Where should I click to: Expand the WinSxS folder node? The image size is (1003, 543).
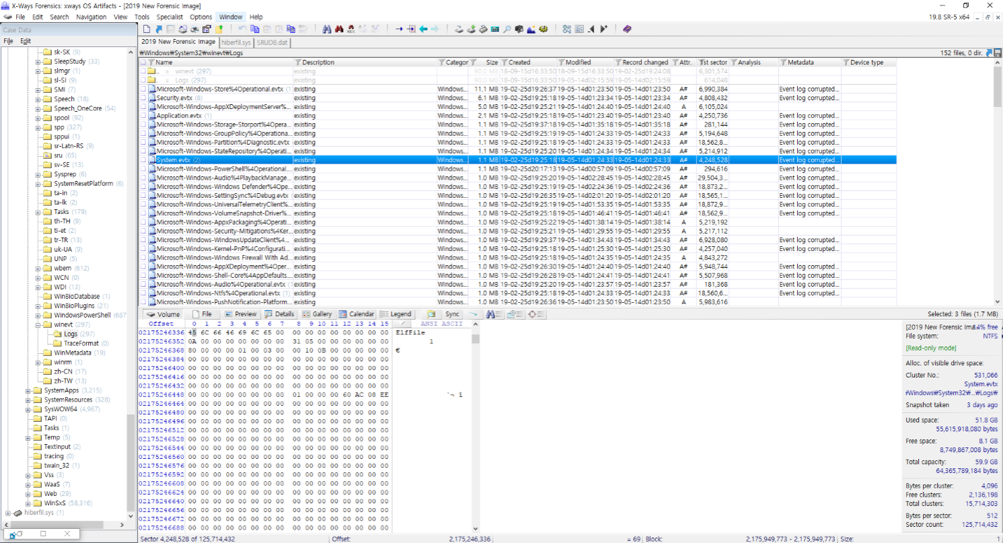(x=28, y=503)
